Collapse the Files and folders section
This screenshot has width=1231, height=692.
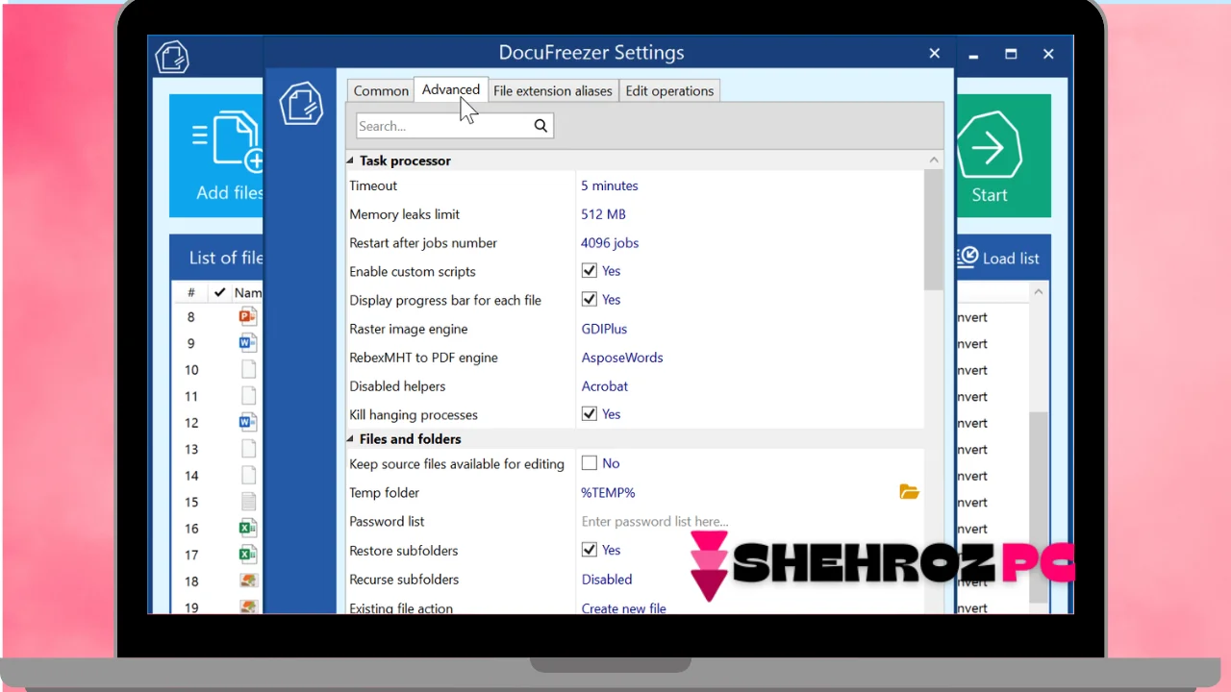351,439
